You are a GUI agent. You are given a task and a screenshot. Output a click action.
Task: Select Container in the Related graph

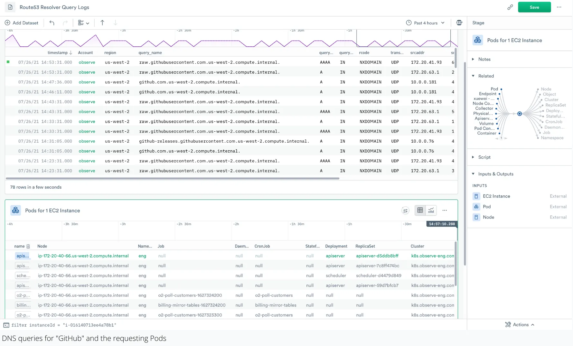(x=487, y=133)
